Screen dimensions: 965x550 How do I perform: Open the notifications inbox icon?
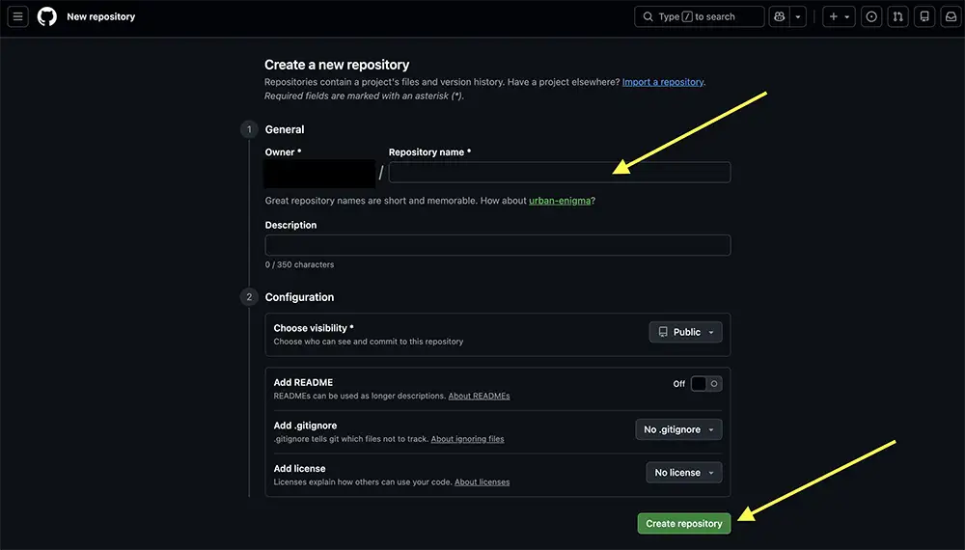tap(951, 16)
